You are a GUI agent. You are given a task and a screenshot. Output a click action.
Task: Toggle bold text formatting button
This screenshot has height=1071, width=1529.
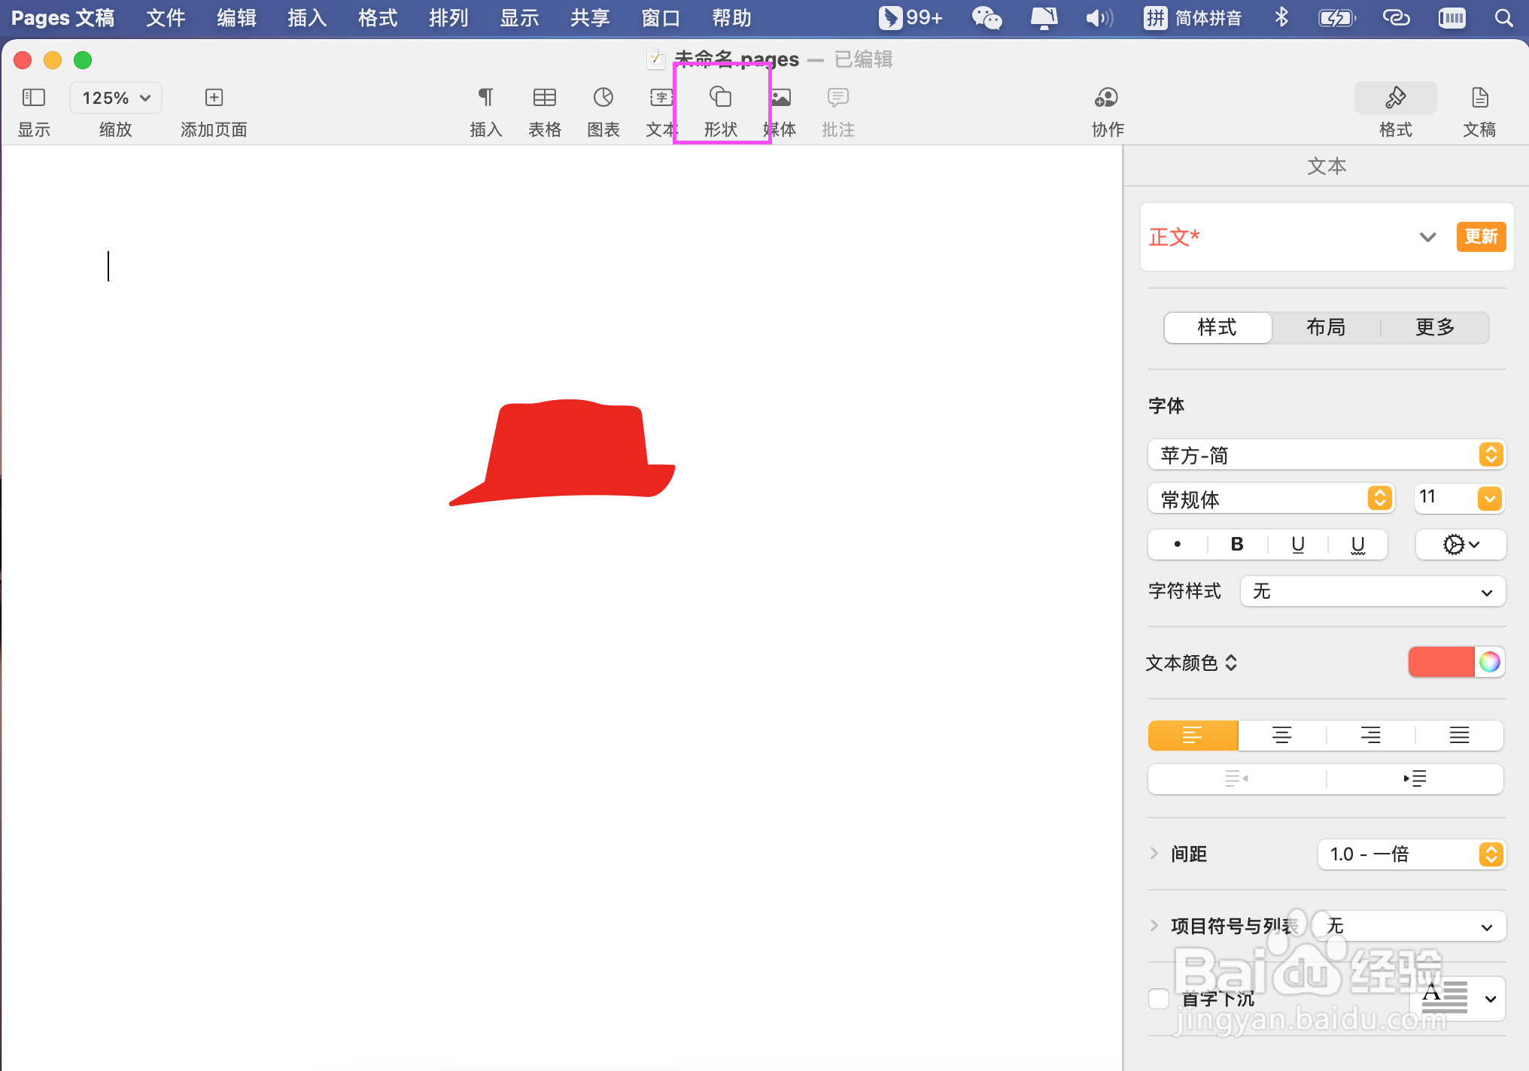(x=1236, y=544)
